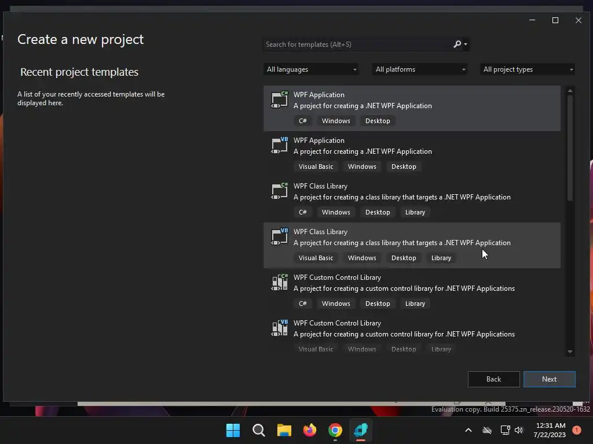Screen dimensions: 593x444
Task: Launch Firefox from the taskbar
Action: pos(310,430)
